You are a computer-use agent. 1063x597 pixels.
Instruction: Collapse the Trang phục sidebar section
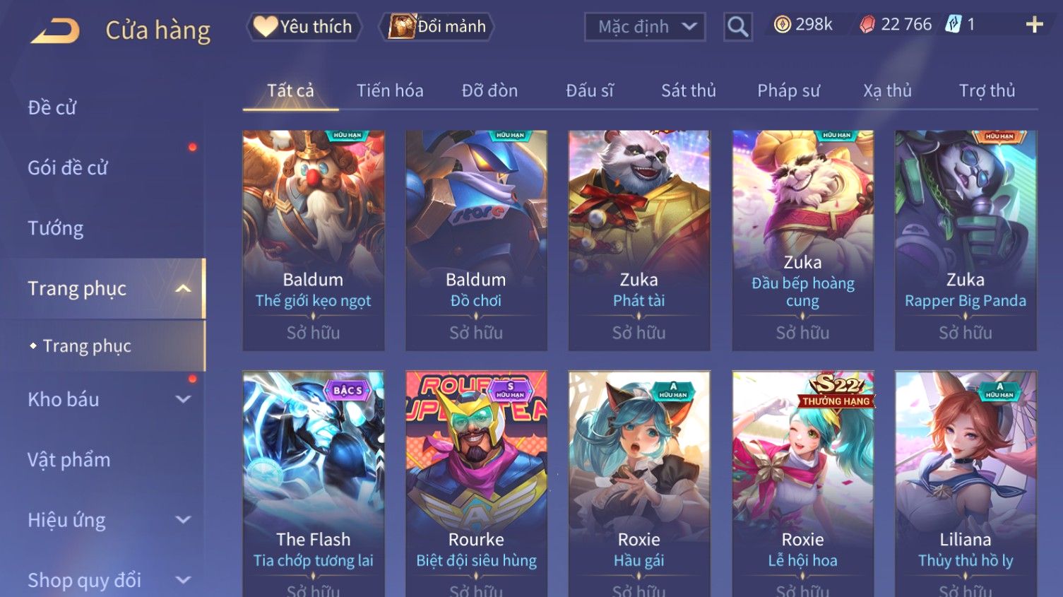pyautogui.click(x=183, y=288)
